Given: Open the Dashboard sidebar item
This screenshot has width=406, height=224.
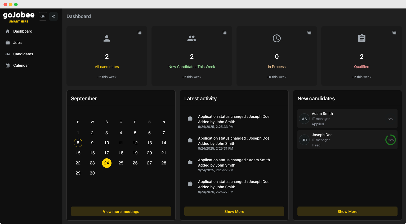Looking at the screenshot, I should 23,31.
